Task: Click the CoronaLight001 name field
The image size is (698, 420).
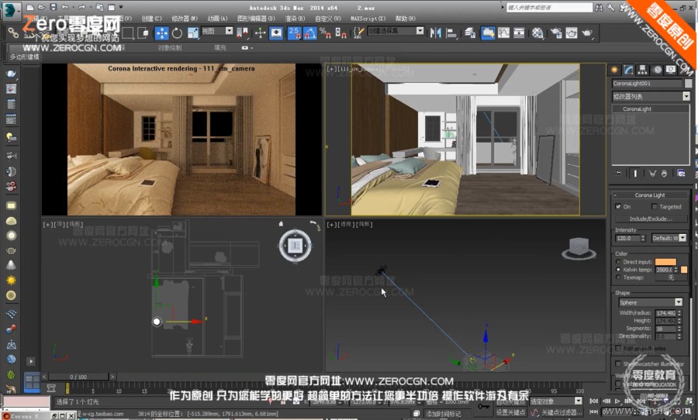Action: (x=647, y=83)
